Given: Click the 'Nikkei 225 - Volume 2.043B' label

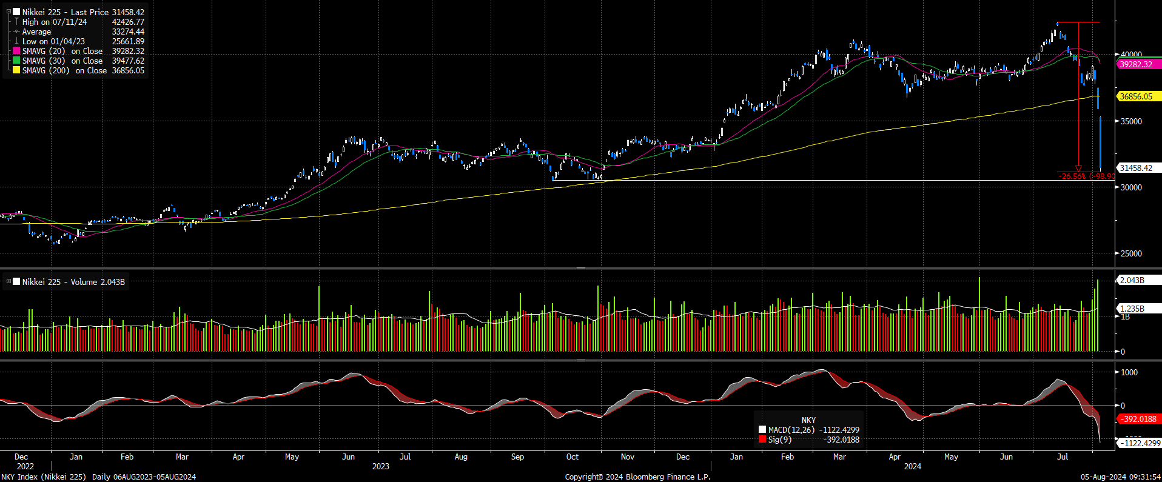Looking at the screenshot, I should click(x=73, y=282).
